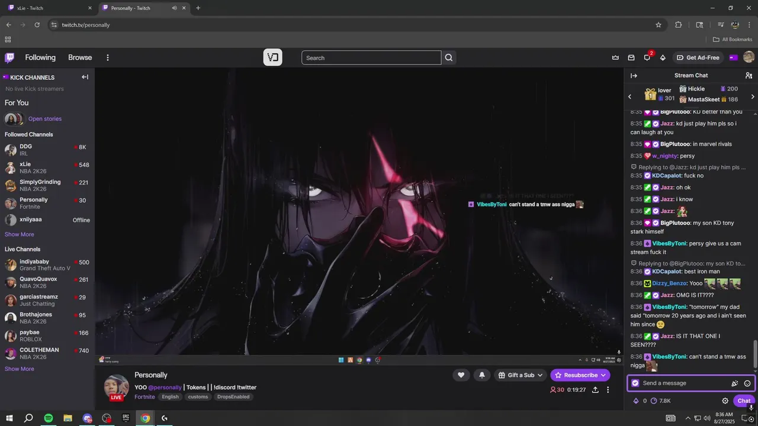The height and width of the screenshot is (426, 758).
Task: Click the Get Ad-Free button
Action: pyautogui.click(x=698, y=57)
